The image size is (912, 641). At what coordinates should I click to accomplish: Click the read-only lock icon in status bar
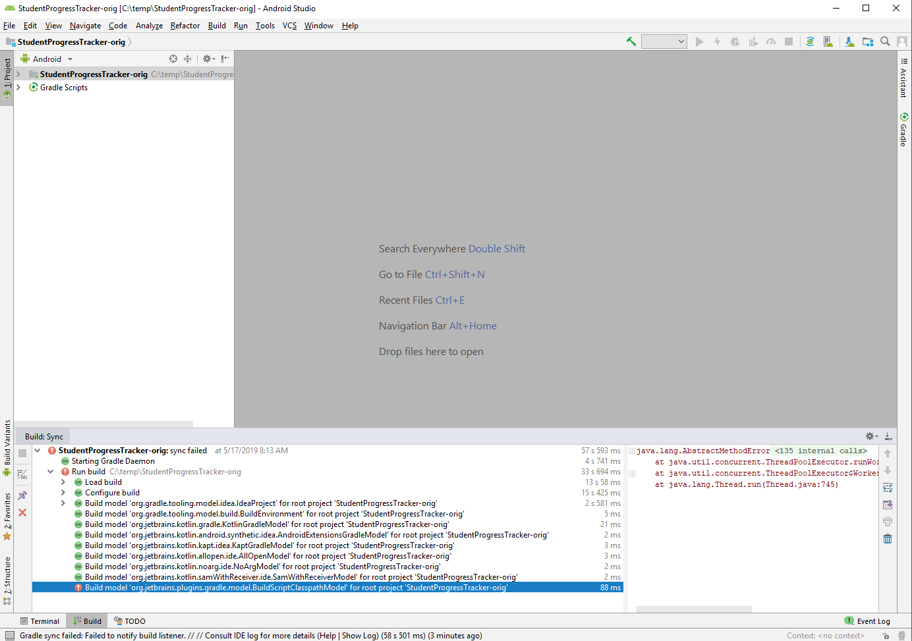click(x=886, y=636)
